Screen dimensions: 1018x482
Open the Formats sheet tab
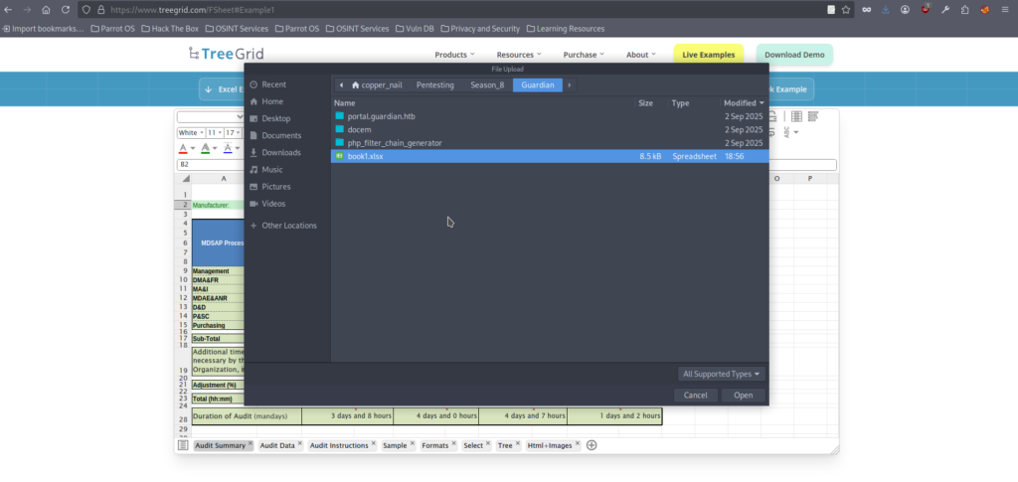434,445
